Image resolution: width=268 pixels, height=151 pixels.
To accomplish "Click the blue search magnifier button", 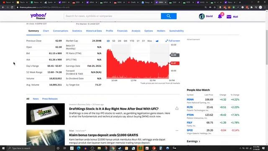I will [168, 16].
